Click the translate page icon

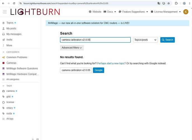(159, 3)
